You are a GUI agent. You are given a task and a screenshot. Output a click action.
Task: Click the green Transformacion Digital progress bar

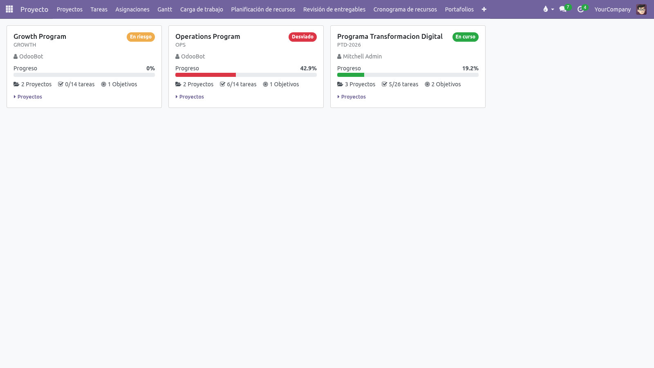pos(351,75)
